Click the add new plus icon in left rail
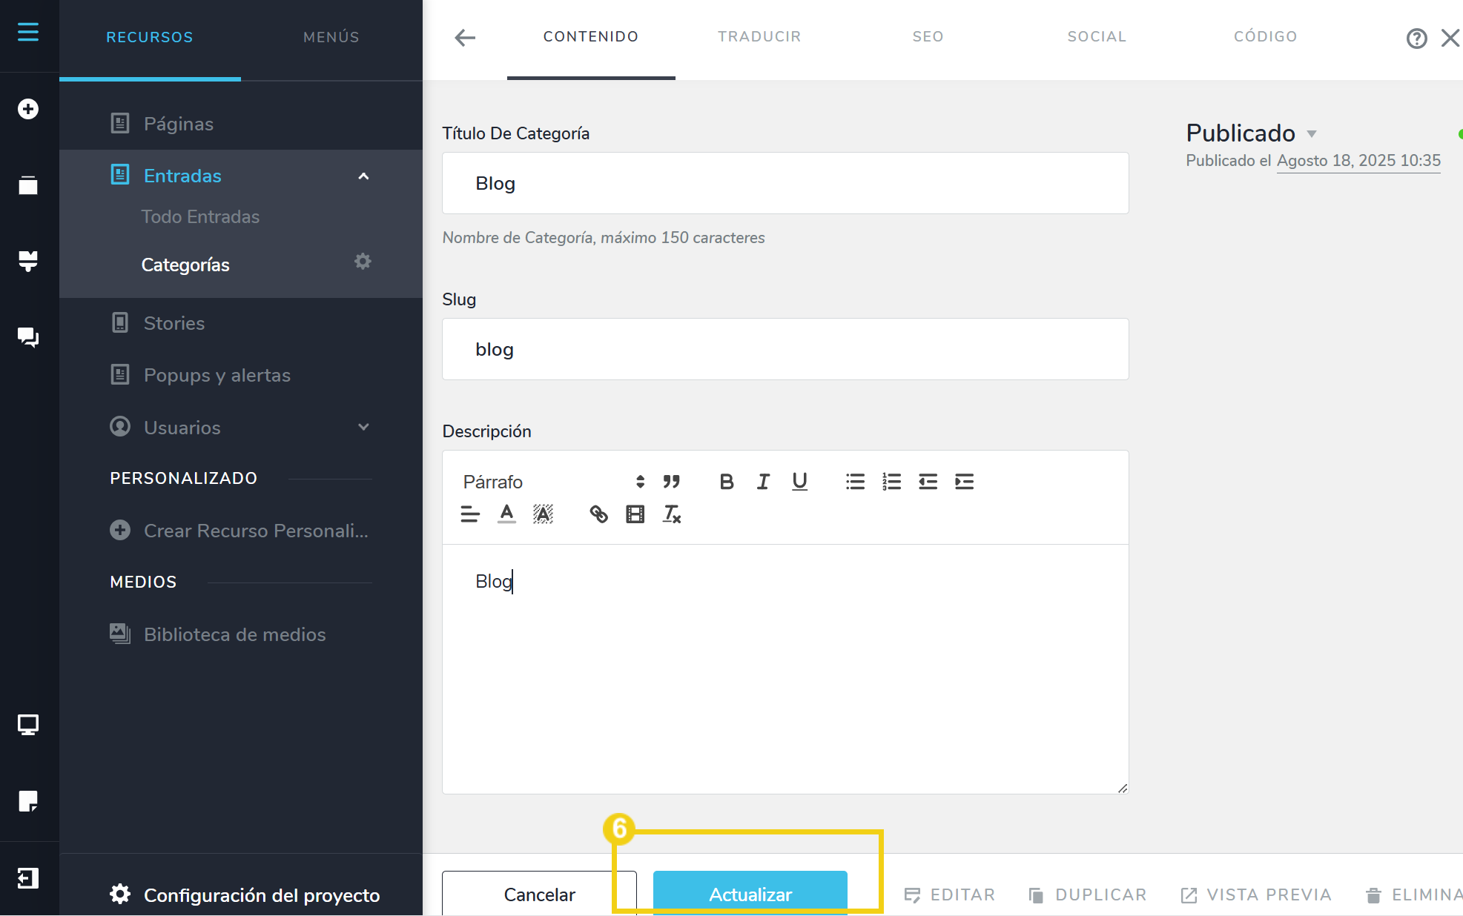 (28, 109)
